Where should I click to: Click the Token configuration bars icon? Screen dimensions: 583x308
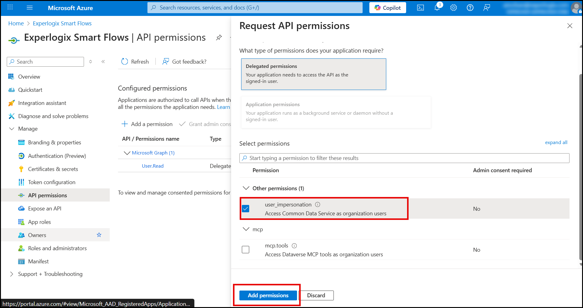point(21,182)
